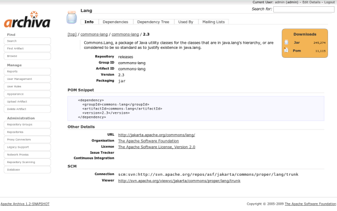Open the Dependency Tree tab
Screen dimensions: 337x211
[x=153, y=22]
